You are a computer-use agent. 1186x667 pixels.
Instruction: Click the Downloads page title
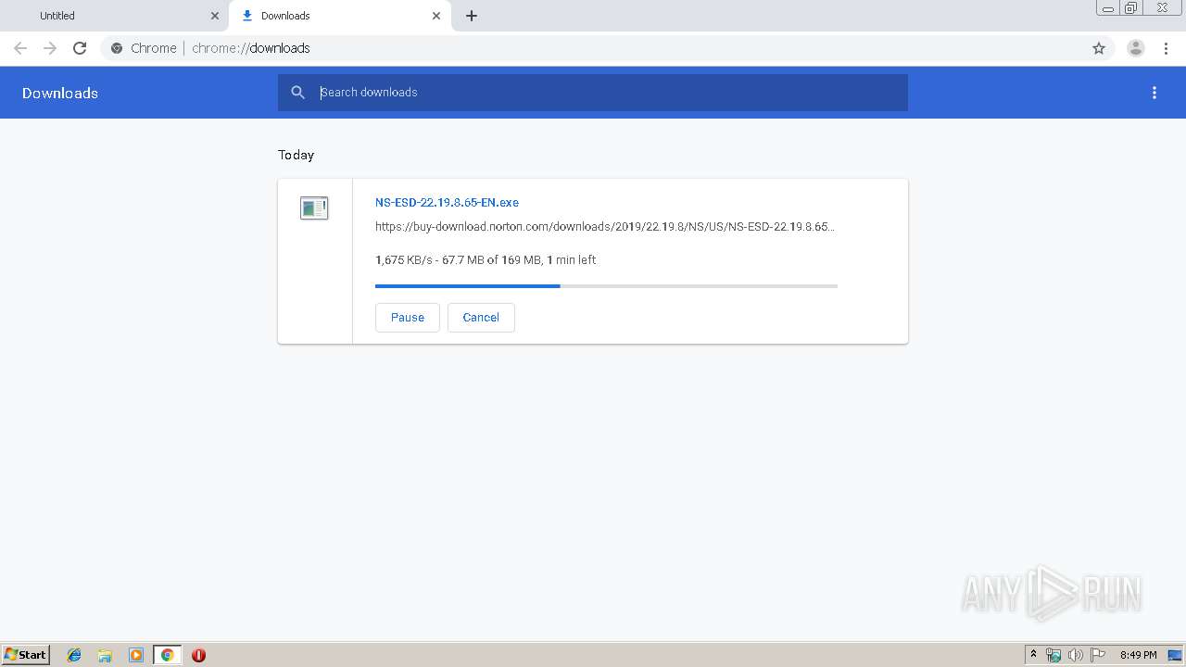coord(60,93)
